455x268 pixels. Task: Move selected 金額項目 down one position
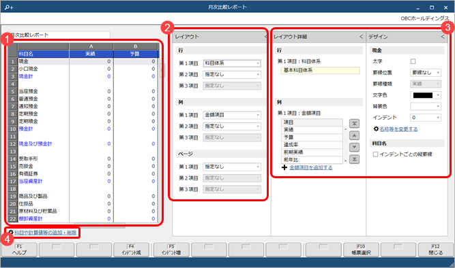pos(354,148)
